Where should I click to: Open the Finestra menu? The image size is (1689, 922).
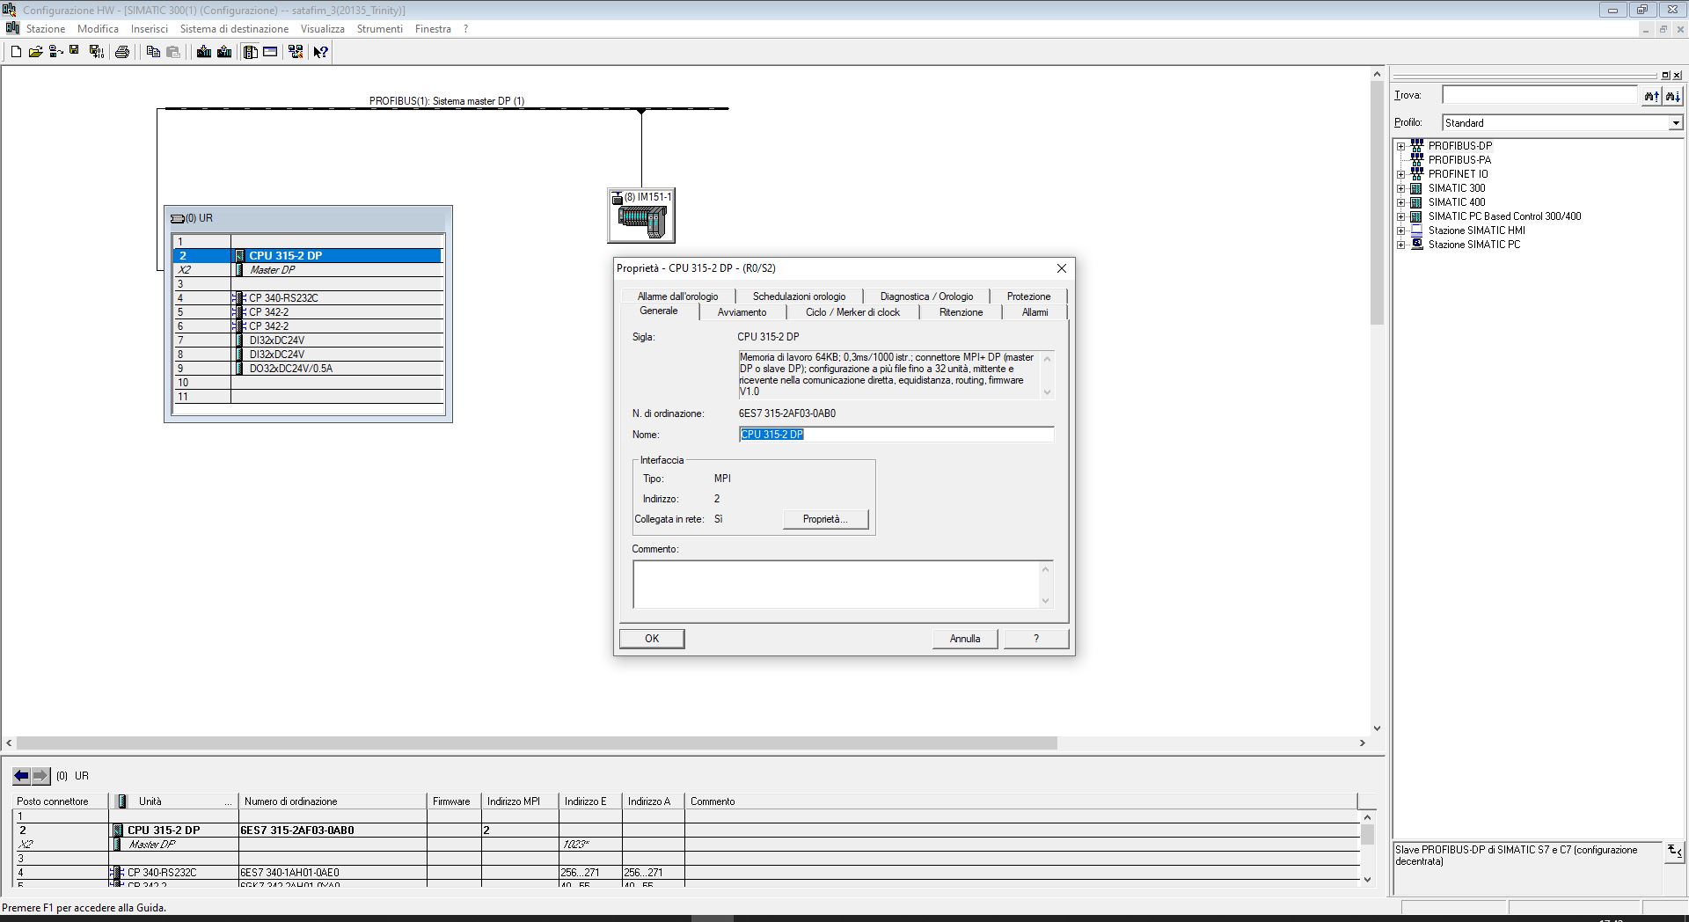click(433, 29)
